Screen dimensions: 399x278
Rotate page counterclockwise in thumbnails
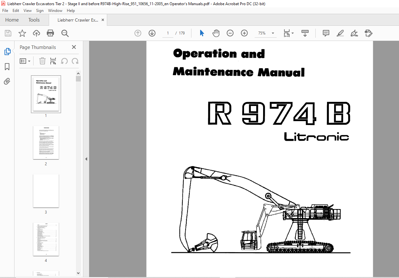point(64,61)
